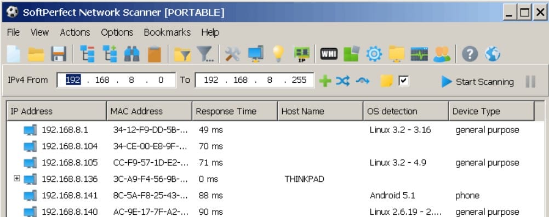Click the blue gear settings icon
The image size is (549, 217).
[x=374, y=54]
